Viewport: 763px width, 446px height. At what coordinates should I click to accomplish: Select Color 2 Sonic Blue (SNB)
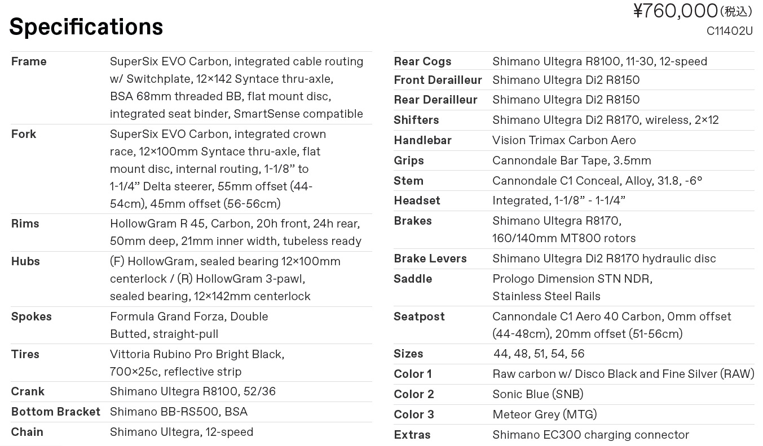pyautogui.click(x=538, y=394)
